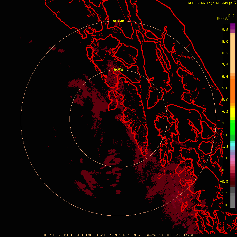Click the TH threshold label on the scale
This screenshot has height=237, width=237.
[x=226, y=205]
